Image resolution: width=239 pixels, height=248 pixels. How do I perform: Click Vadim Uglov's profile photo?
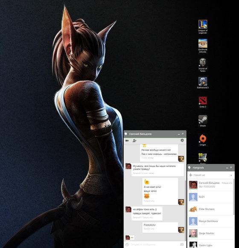[x=193, y=245]
